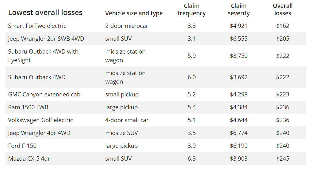Click the Volkswagen Golf electric entry
Screen dimensions: 309x172
[40, 120]
